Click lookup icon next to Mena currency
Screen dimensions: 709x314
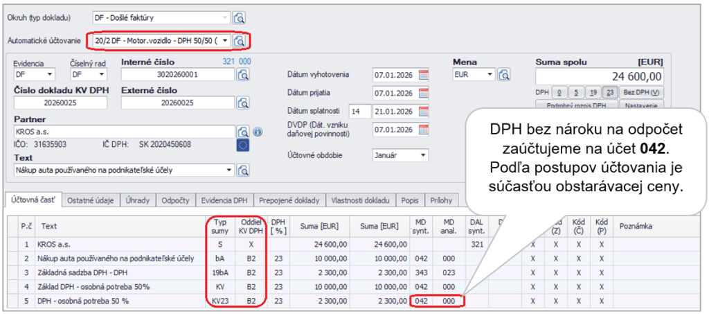(505, 75)
